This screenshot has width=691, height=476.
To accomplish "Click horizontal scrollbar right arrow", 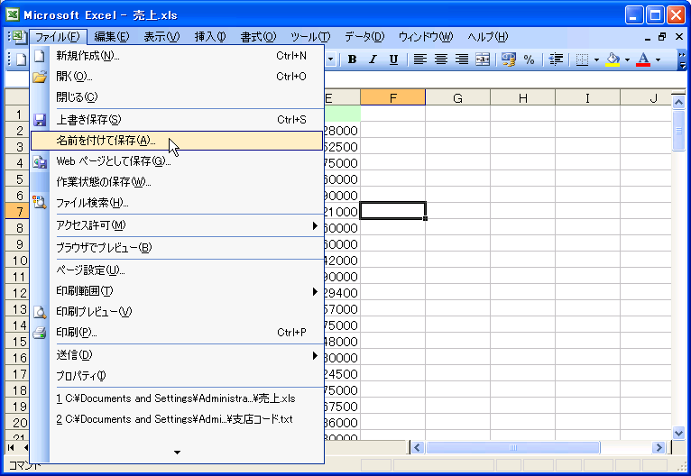I will click(659, 448).
